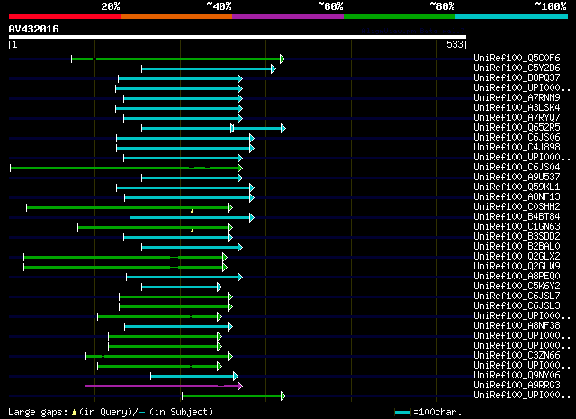This screenshot has width=576, height=419.
Task: Select hit label UniRef100_C6JS06
Action: click(517, 137)
